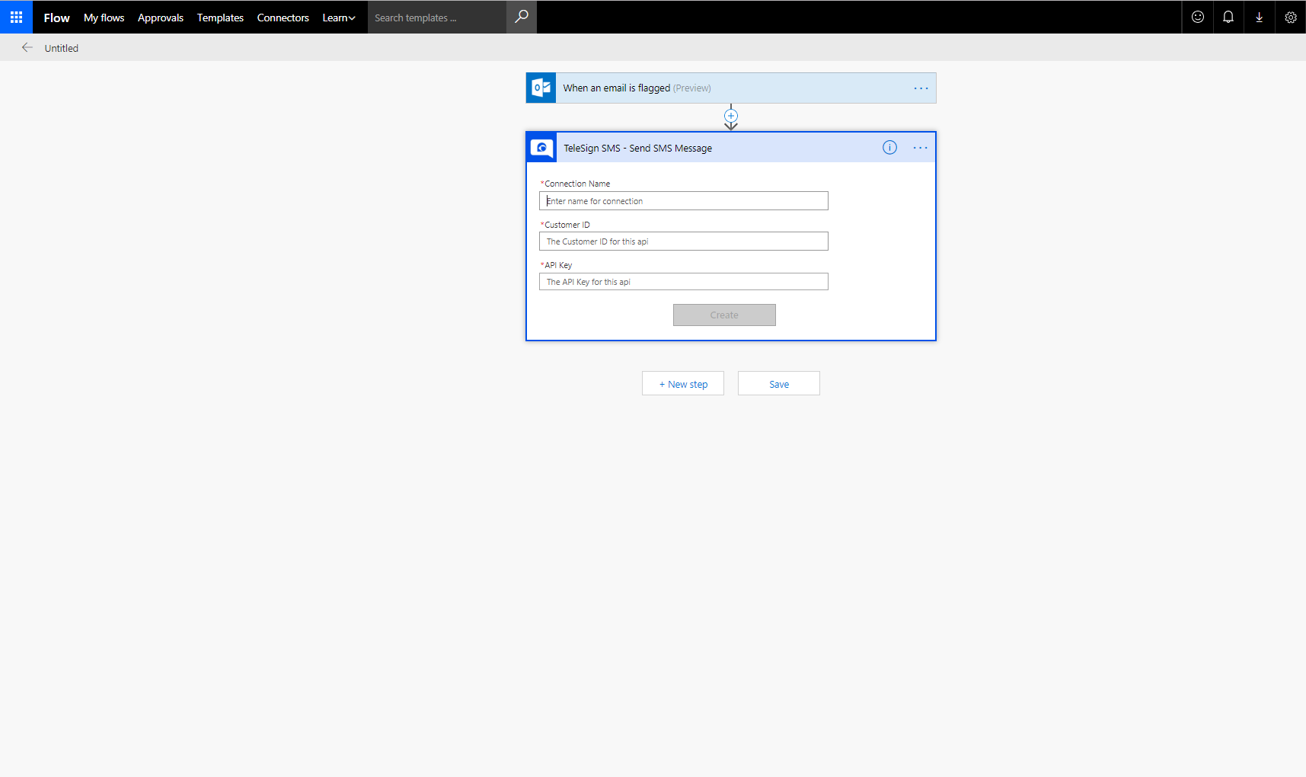Go to Approvals
This screenshot has height=777, width=1306.
161,18
